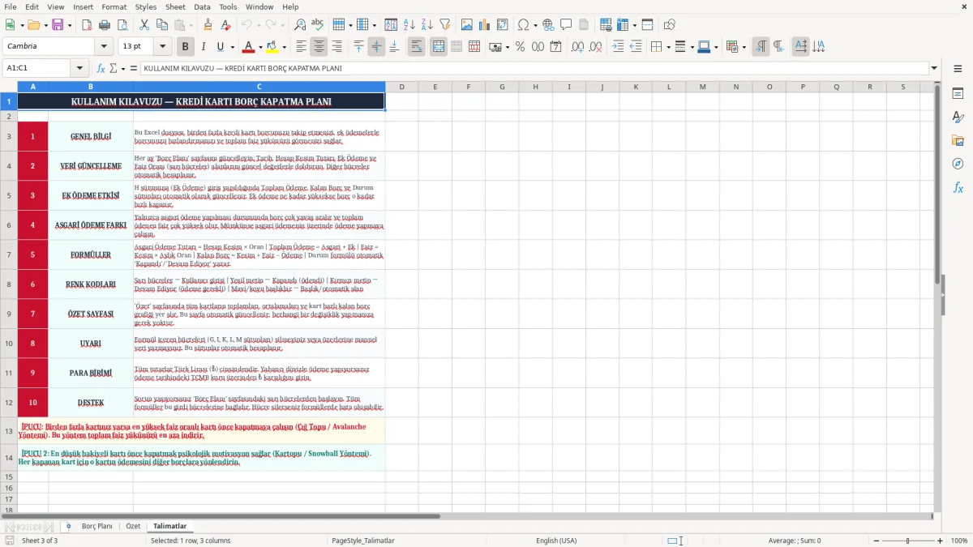Click Select Function sum button

114,68
